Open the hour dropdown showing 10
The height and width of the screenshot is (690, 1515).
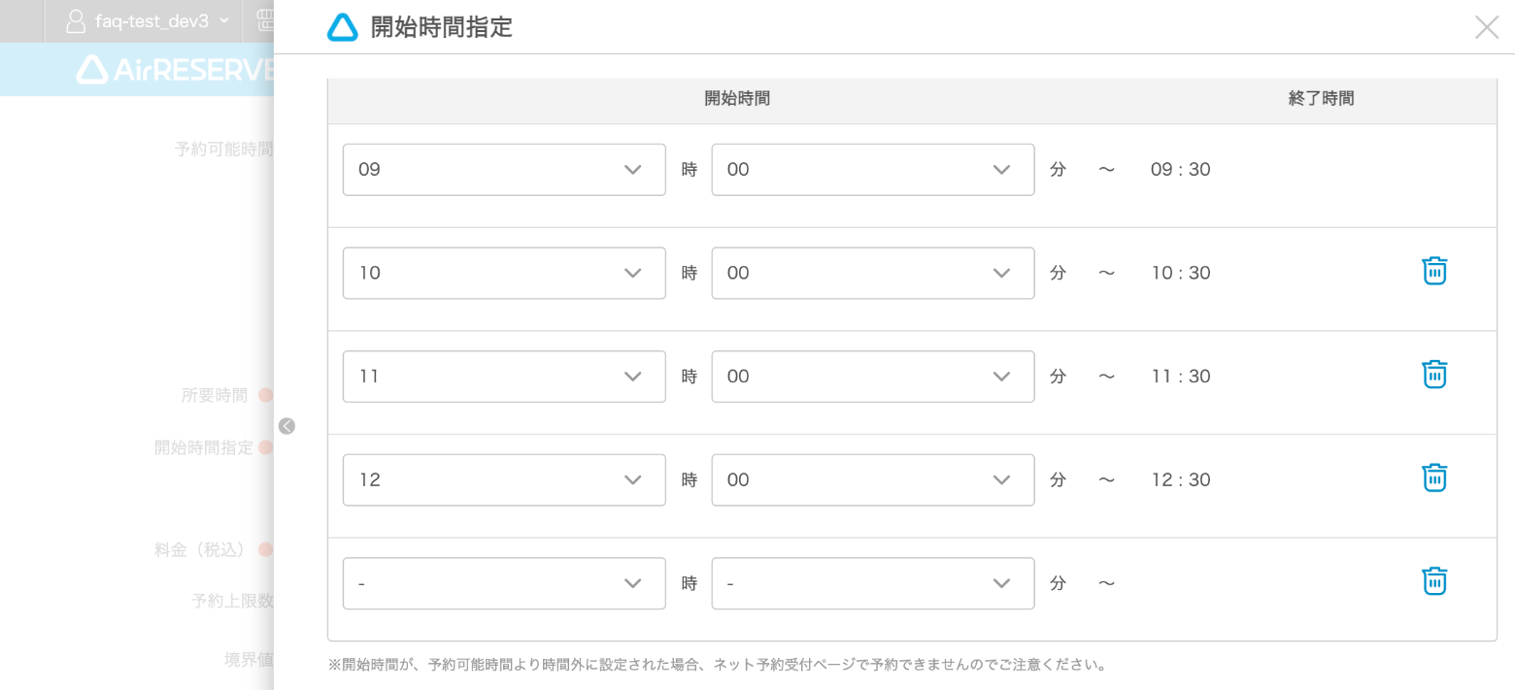coord(504,273)
